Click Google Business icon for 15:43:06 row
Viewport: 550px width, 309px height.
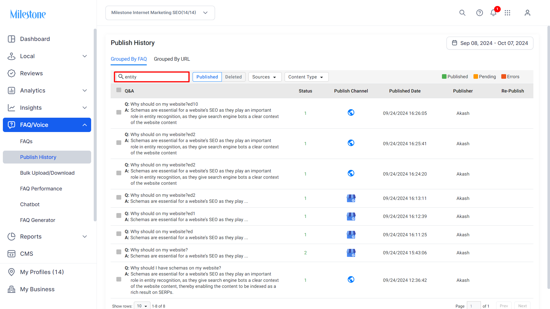click(x=351, y=253)
